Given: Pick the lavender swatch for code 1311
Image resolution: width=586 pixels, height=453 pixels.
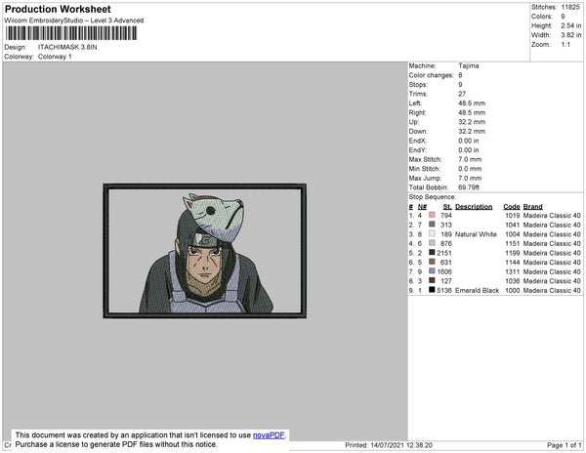Looking at the screenshot, I should click(432, 271).
